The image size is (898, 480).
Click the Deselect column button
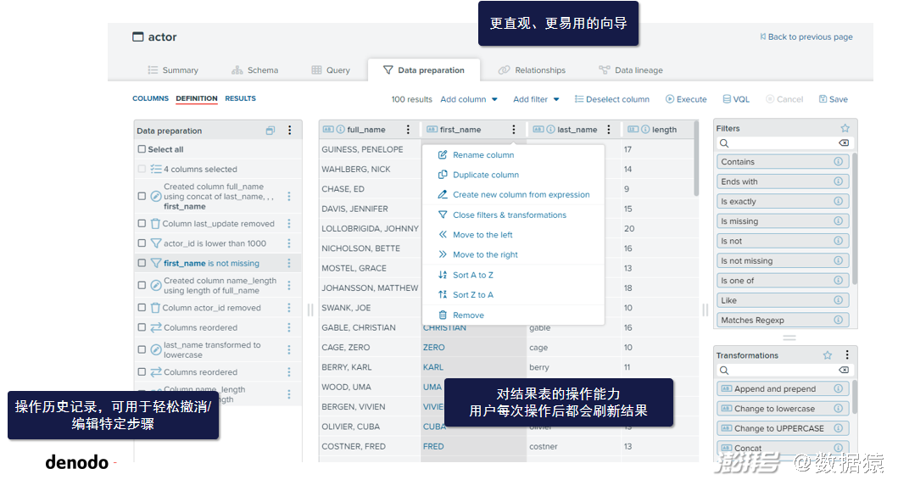[x=612, y=99]
